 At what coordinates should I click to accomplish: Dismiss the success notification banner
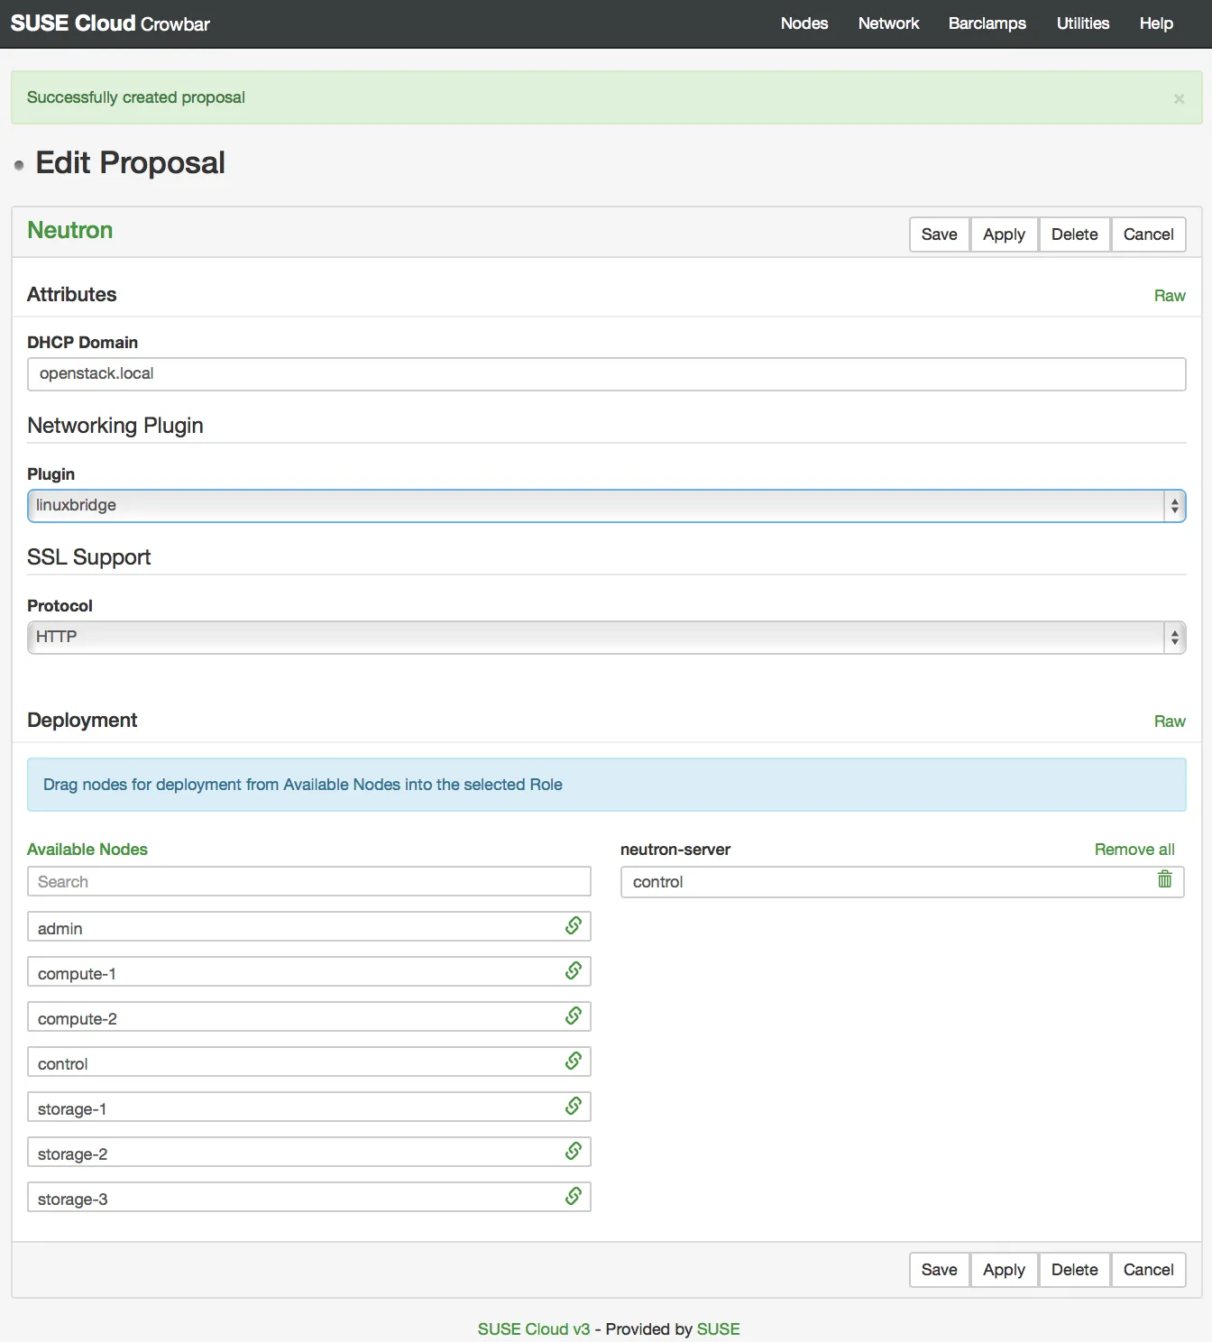pos(1179,99)
